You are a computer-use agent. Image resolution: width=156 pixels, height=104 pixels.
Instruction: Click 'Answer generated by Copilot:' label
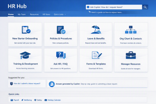(68, 84)
